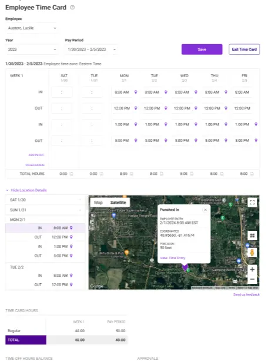
Task: Click location pin for Wednesday 8:00 AM in
Action: 196,92
